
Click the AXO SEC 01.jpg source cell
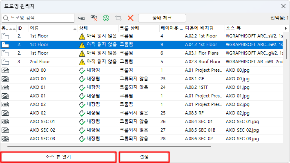coord(242,122)
